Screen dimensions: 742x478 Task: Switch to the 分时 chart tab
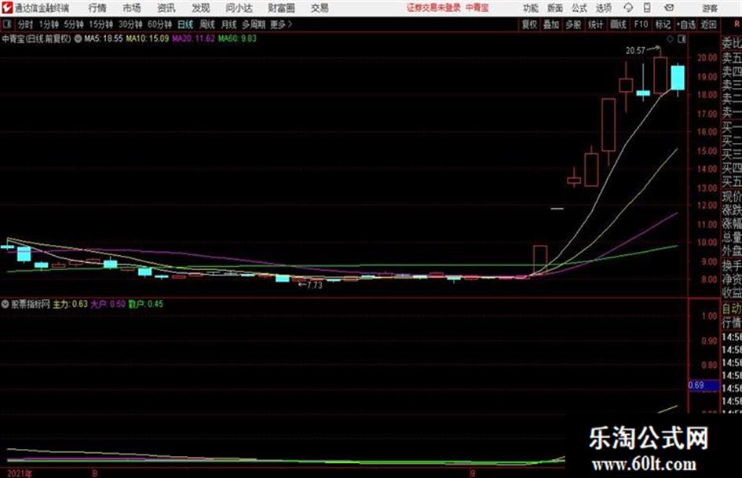25,24
